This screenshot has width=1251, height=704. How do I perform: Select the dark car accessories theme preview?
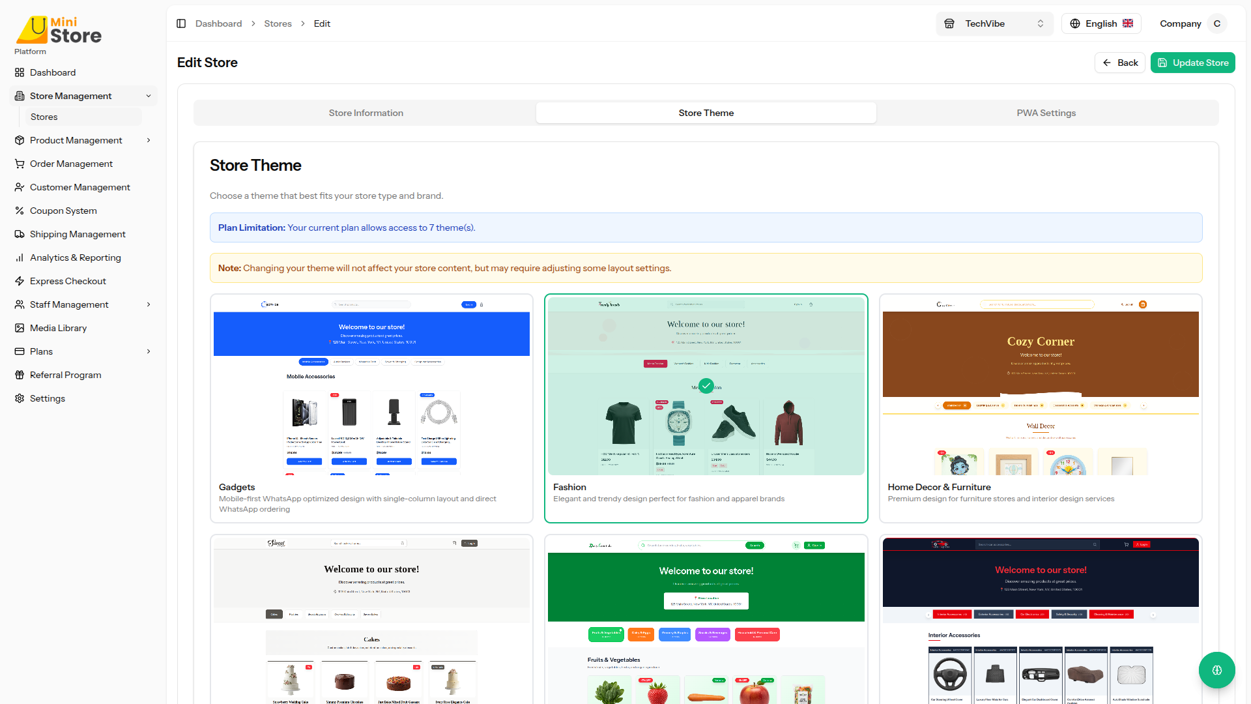coord(1040,619)
